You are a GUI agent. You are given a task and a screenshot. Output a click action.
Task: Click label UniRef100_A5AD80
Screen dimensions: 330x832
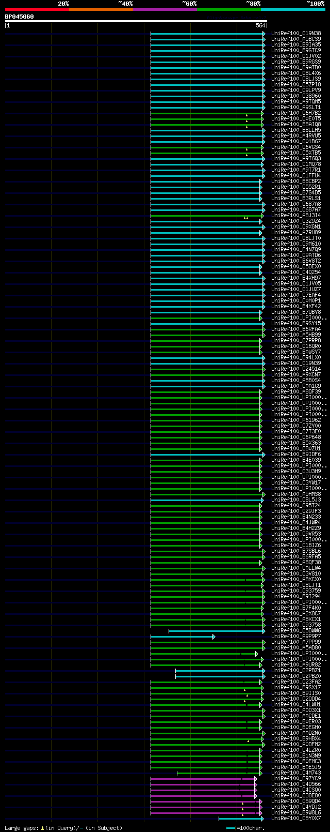point(296,648)
